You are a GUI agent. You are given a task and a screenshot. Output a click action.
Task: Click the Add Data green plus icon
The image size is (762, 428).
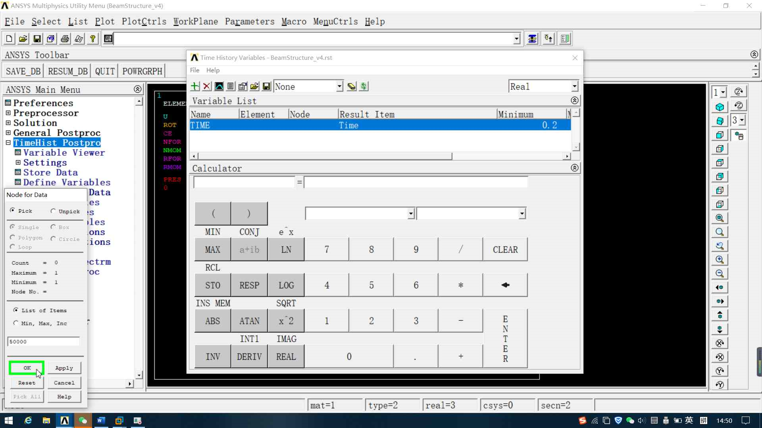(x=195, y=86)
